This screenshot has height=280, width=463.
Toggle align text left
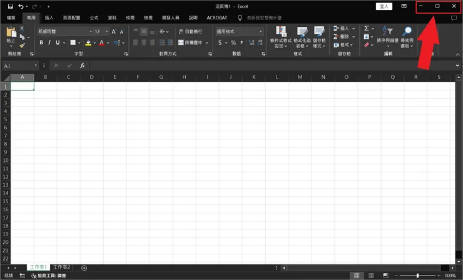[x=136, y=42]
